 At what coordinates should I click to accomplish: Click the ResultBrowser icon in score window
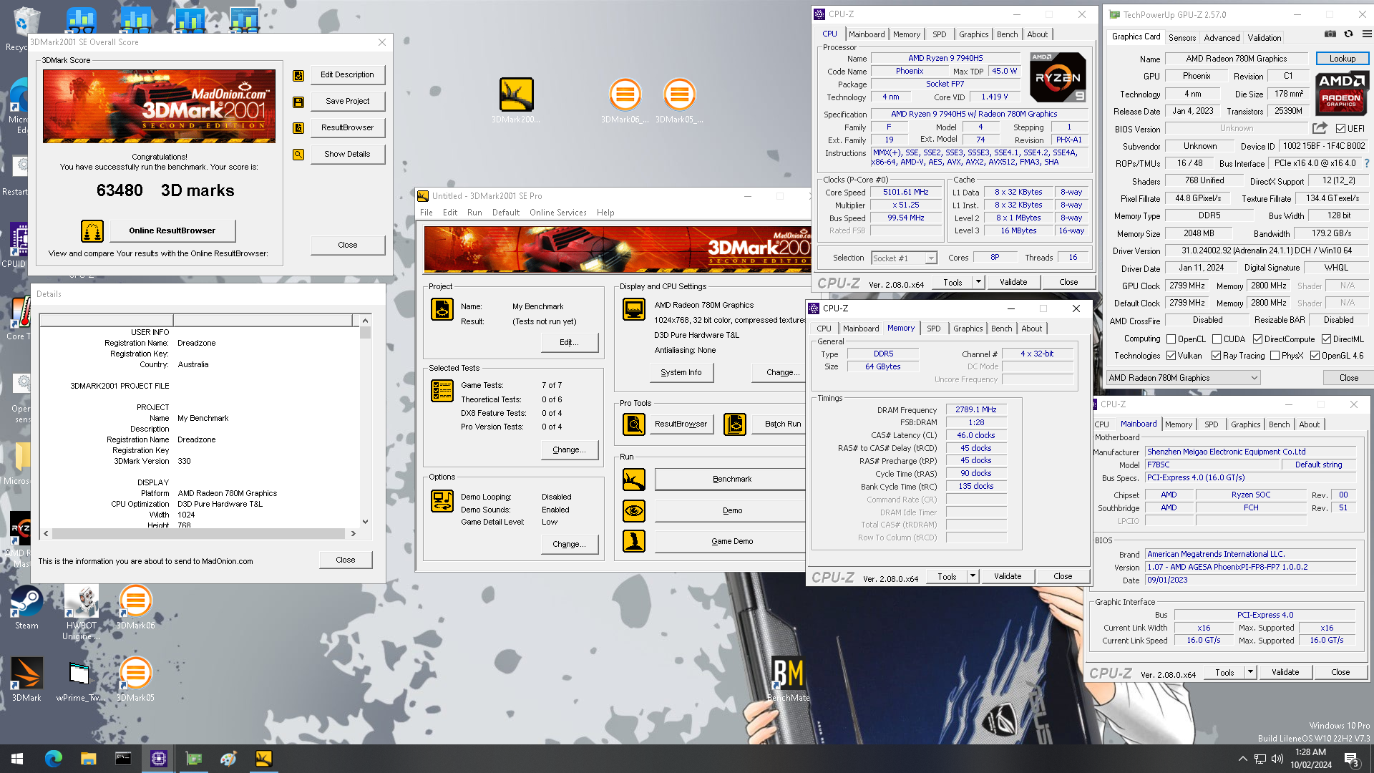pyautogui.click(x=298, y=128)
